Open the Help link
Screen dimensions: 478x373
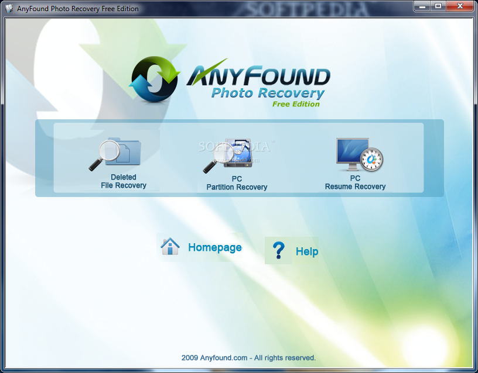click(307, 251)
